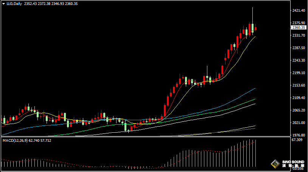Select the green moving average line end

255,99
